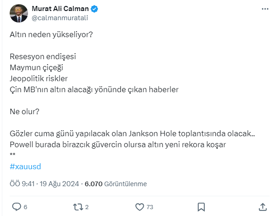Click the text 'Altın neden yükseliyor?'
Screen dimensions: 276x216
coord(51,35)
